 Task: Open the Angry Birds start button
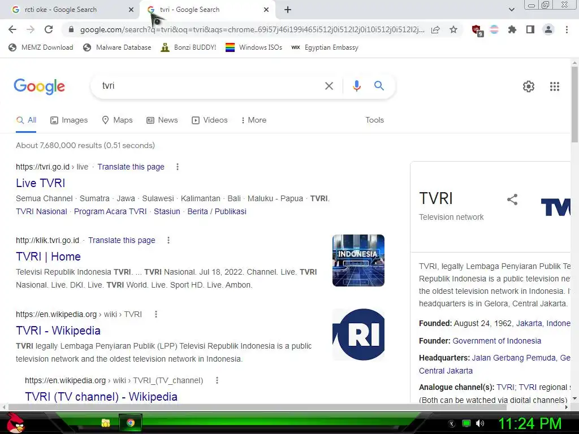click(x=15, y=423)
